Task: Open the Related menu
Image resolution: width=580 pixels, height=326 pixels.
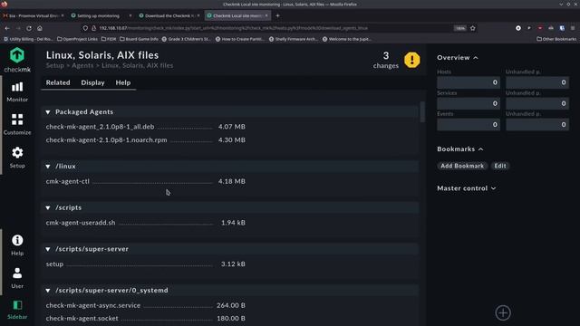Action: tap(58, 82)
